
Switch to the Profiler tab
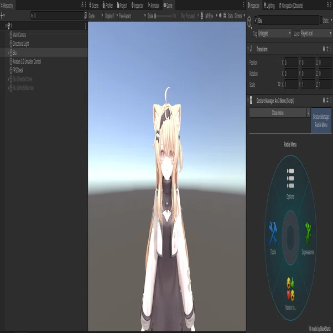pos(108,6)
